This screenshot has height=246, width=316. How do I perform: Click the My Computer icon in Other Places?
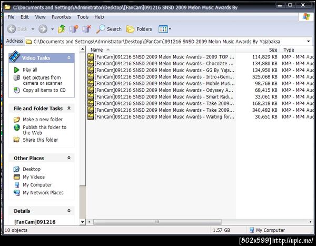coord(17,185)
